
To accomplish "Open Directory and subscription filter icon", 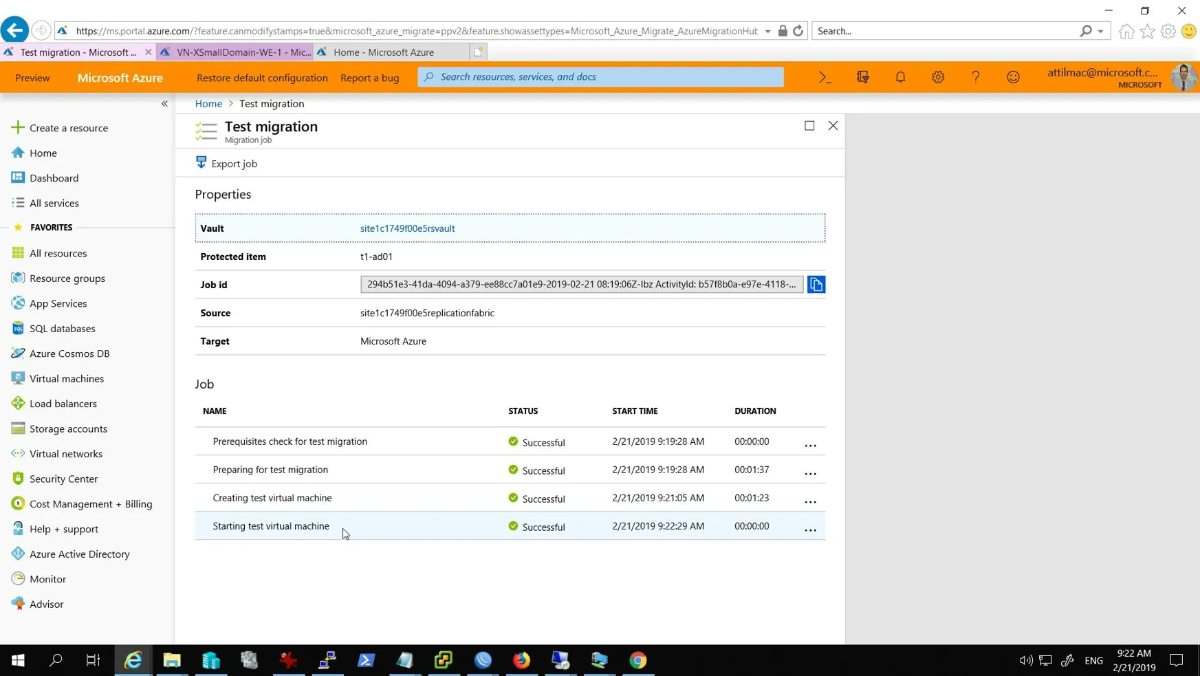I will (x=863, y=78).
